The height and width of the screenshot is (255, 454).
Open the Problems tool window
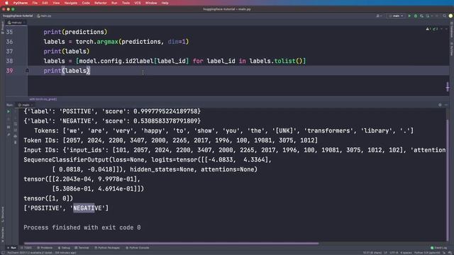click(x=45, y=248)
